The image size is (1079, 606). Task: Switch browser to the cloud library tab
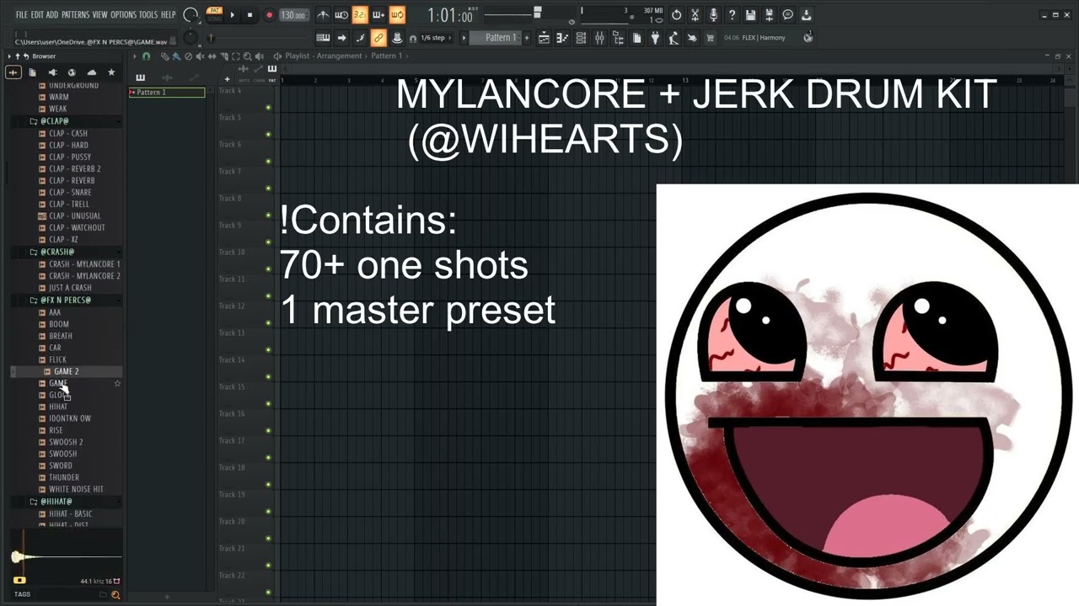[91, 72]
